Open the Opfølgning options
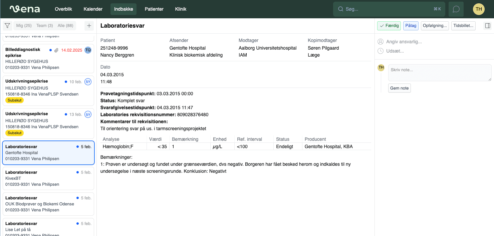Image resolution: width=494 pixels, height=236 pixels. [x=435, y=26]
